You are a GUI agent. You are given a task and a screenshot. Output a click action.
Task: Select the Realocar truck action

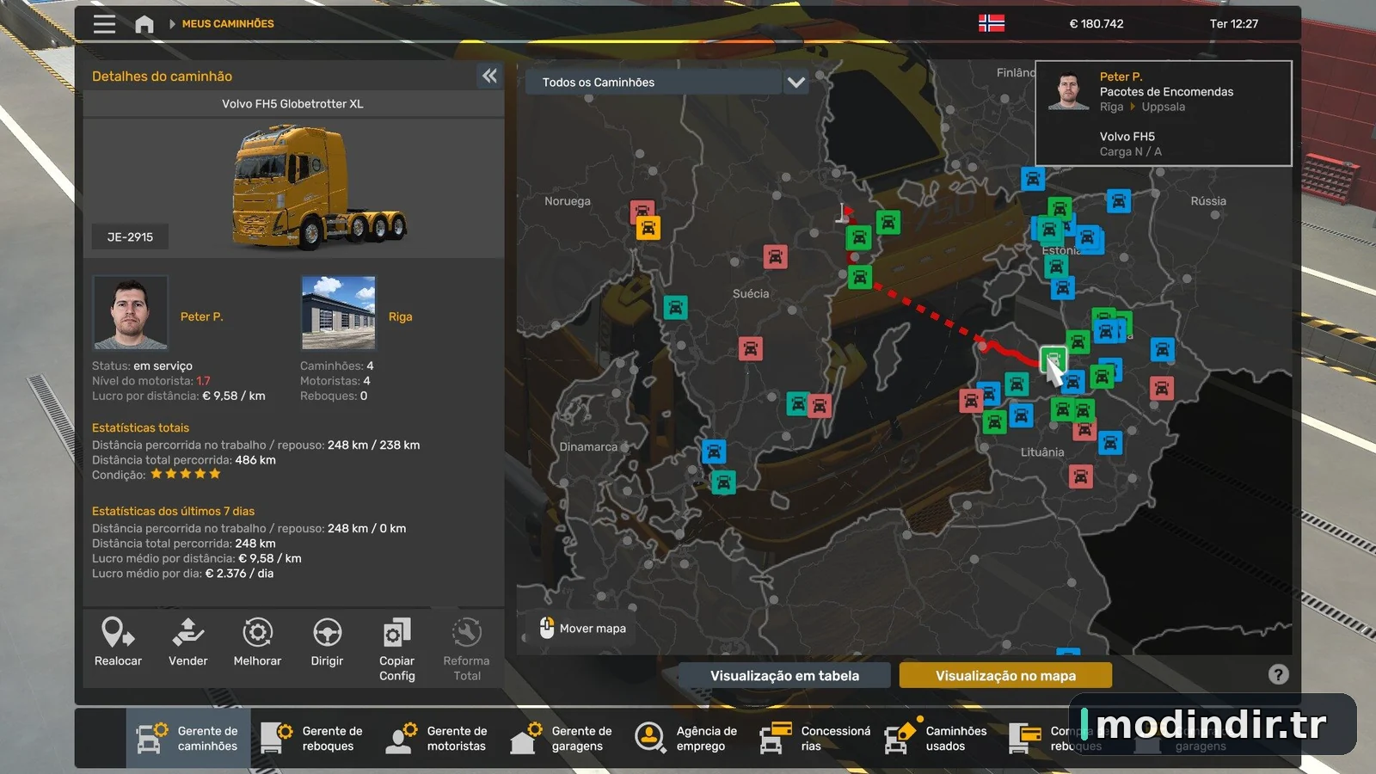pyautogui.click(x=118, y=642)
